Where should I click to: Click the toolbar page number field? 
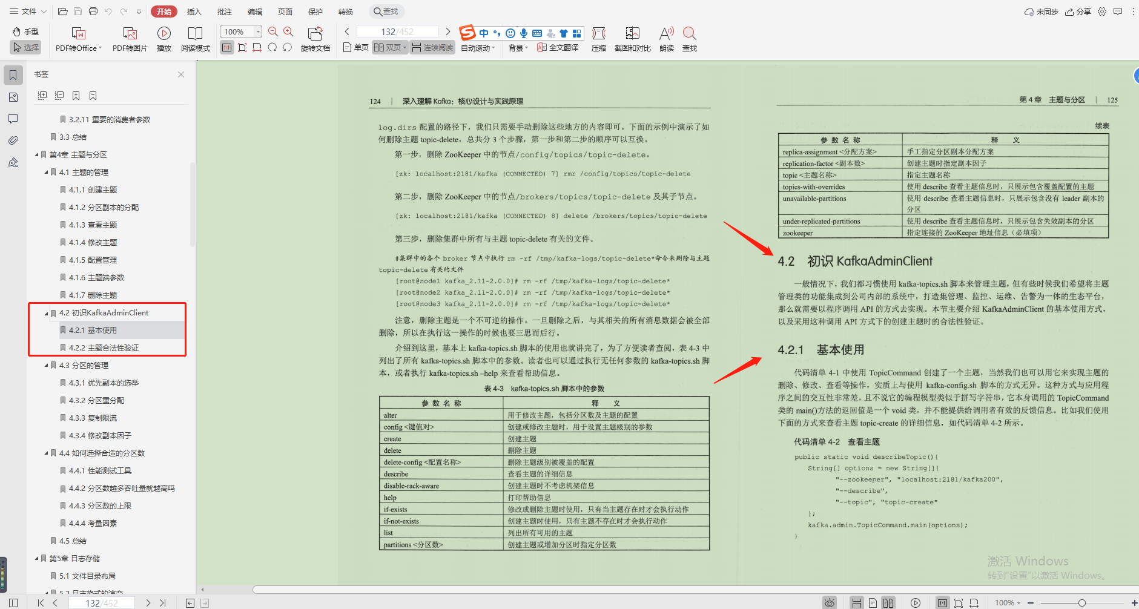pos(397,31)
